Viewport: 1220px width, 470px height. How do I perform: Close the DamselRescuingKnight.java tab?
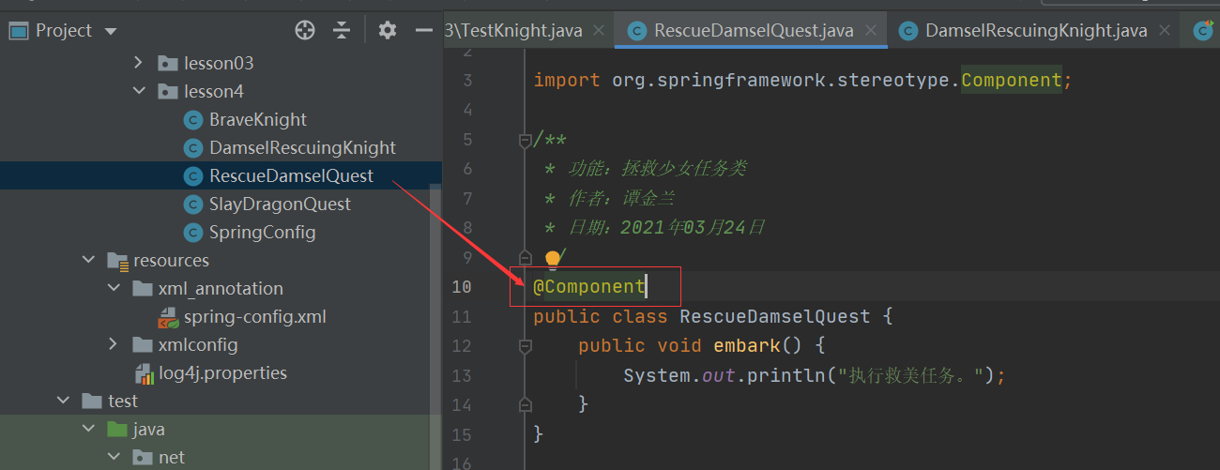(1166, 31)
